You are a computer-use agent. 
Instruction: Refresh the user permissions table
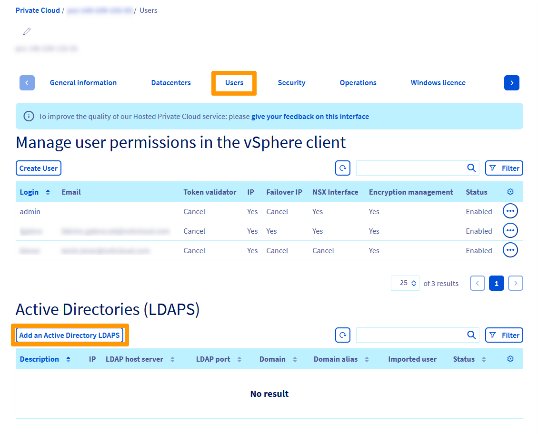(x=342, y=168)
